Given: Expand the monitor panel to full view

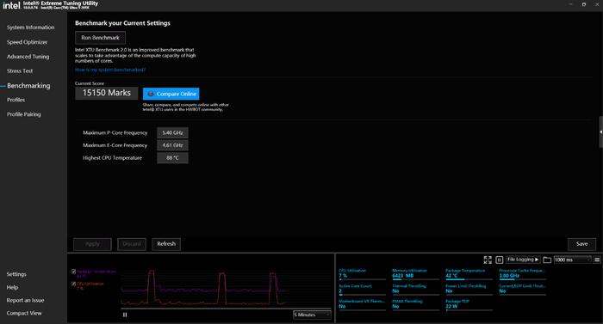Looking at the screenshot, I should 488,260.
